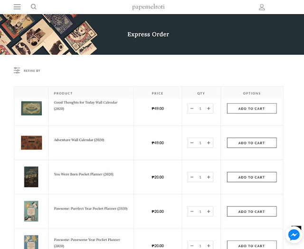Increase quantity for You Were Born Planner

209,177
